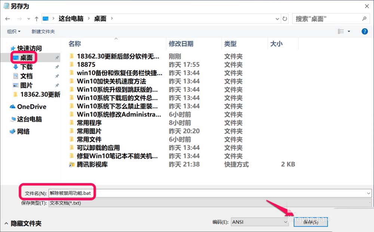The width and height of the screenshot is (374, 232).
Task: Close the 另存为 dialog
Action: pos(367,6)
